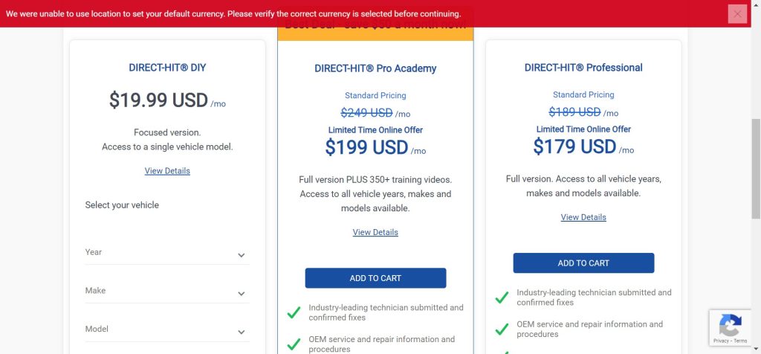View Details for Pro Academy plan
The image size is (761, 354).
(x=375, y=233)
